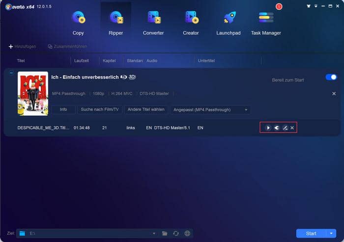Click the Laufzeit column header
Viewport: 344px width, 242px height.
[82, 61]
